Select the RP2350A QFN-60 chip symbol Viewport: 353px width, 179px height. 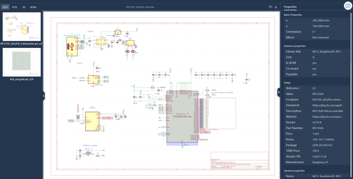182,117
